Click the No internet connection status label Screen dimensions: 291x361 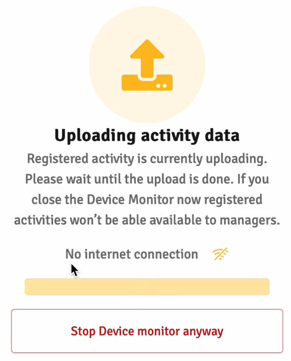tap(132, 254)
